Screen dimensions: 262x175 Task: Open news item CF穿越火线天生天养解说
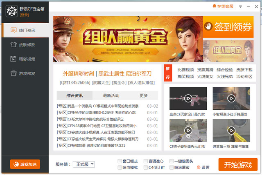[98, 139]
